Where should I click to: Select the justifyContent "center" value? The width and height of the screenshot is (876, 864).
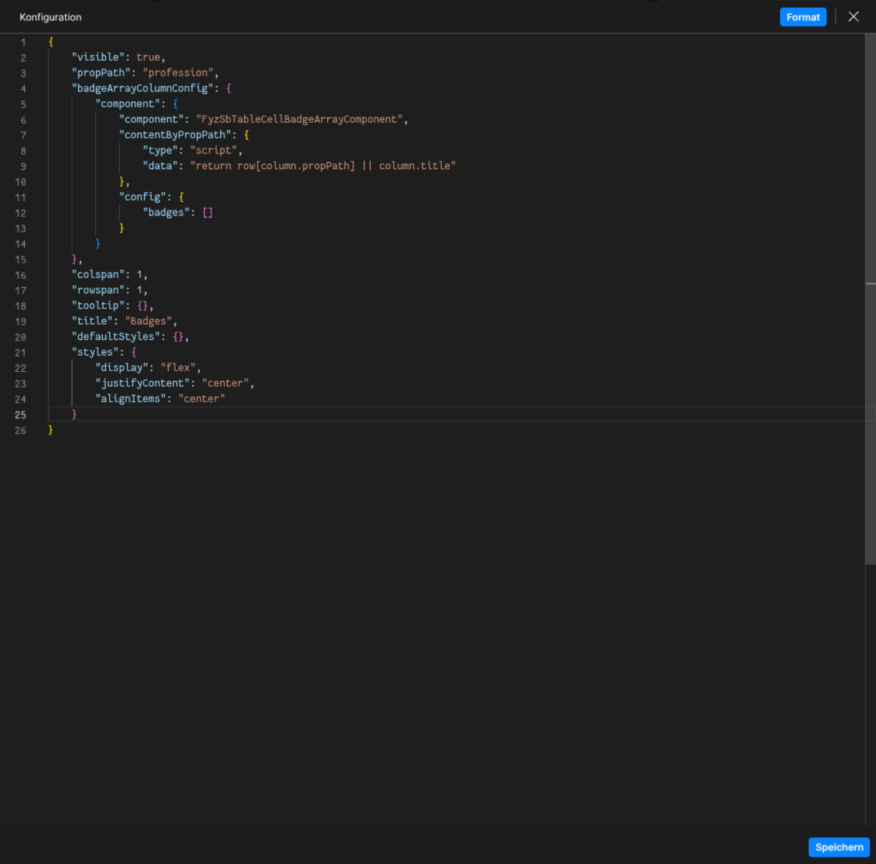226,383
